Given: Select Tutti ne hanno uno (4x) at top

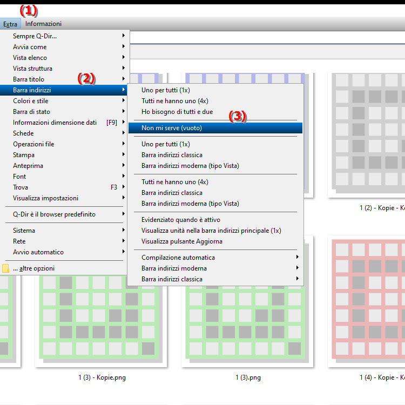Looking at the screenshot, I should tap(174, 101).
